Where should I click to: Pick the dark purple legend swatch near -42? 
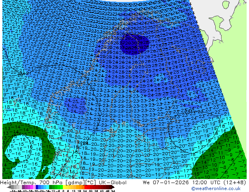[23, 187]
